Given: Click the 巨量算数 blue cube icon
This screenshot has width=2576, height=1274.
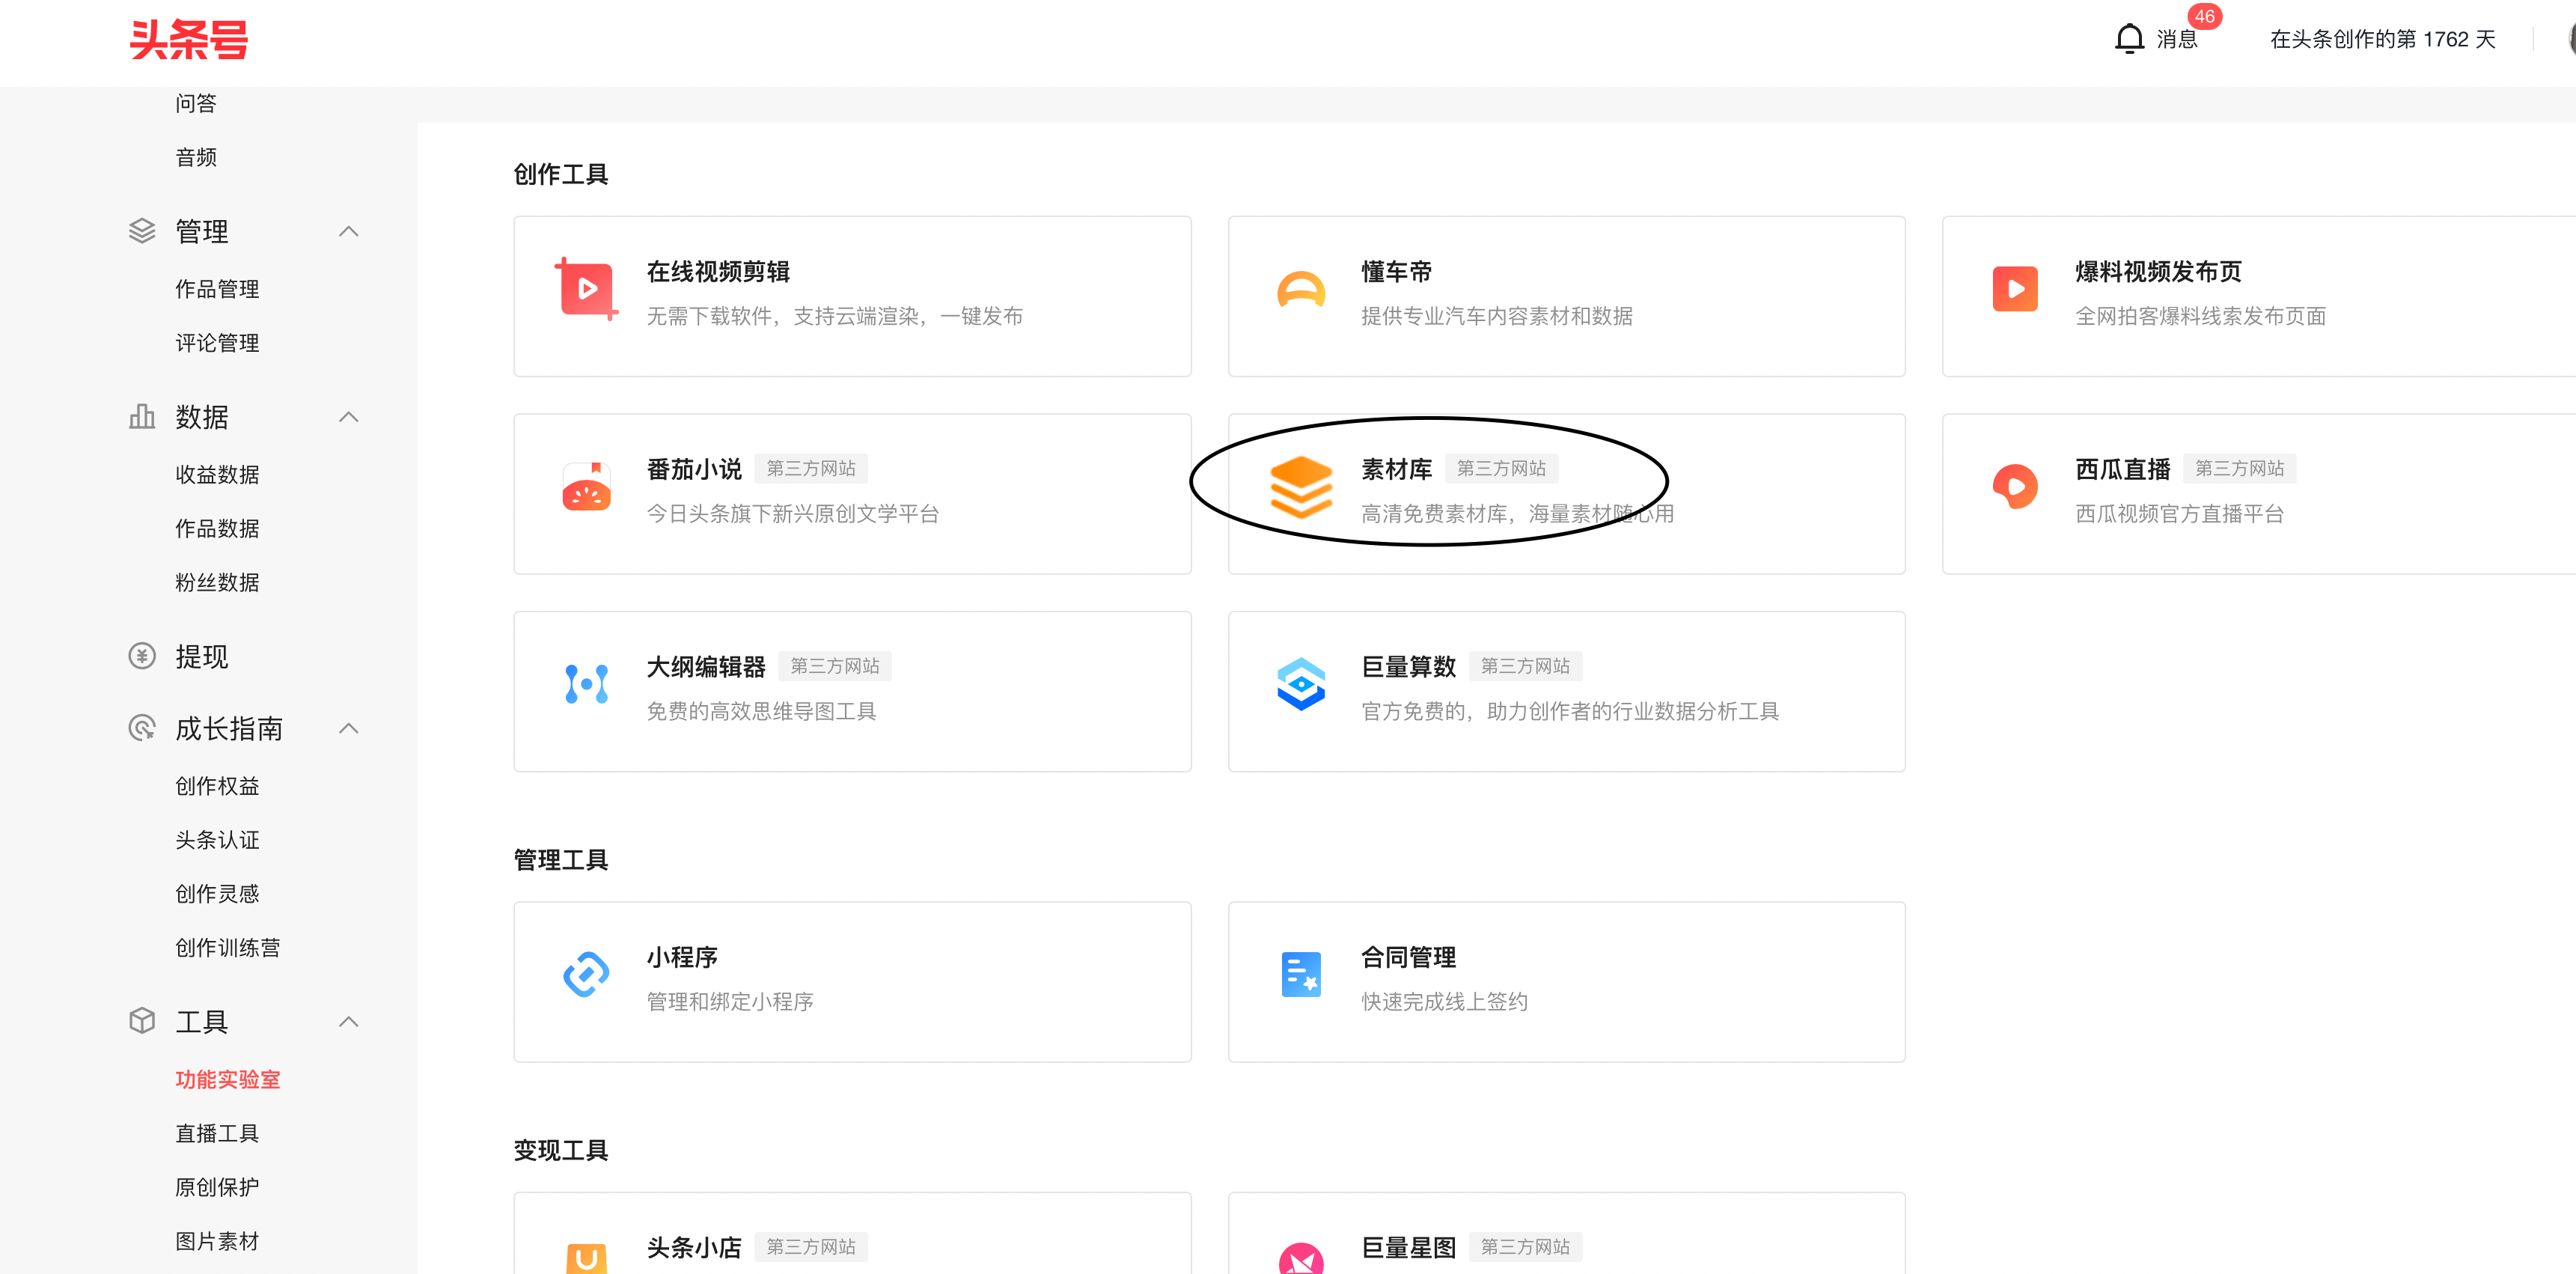Looking at the screenshot, I should pos(1301,684).
